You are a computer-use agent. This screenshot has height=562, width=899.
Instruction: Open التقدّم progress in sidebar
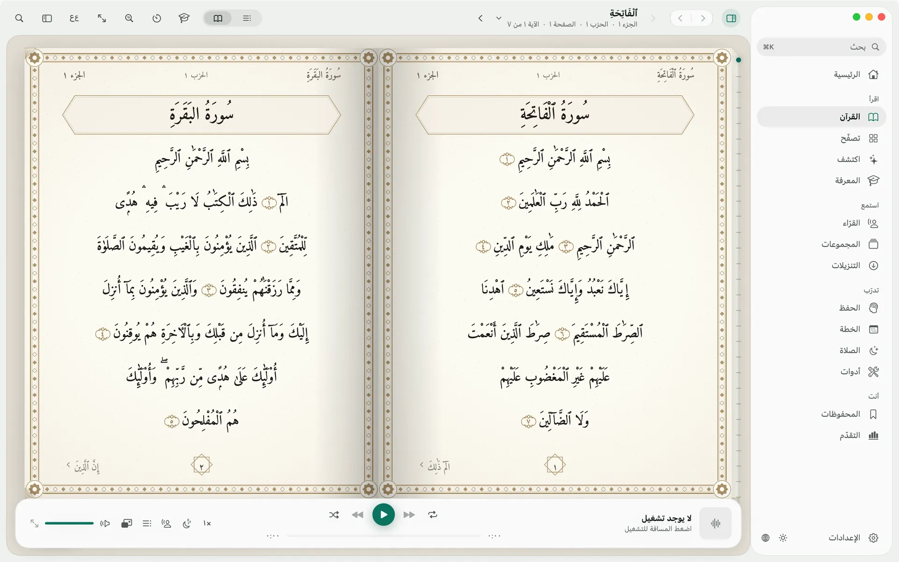(821, 436)
